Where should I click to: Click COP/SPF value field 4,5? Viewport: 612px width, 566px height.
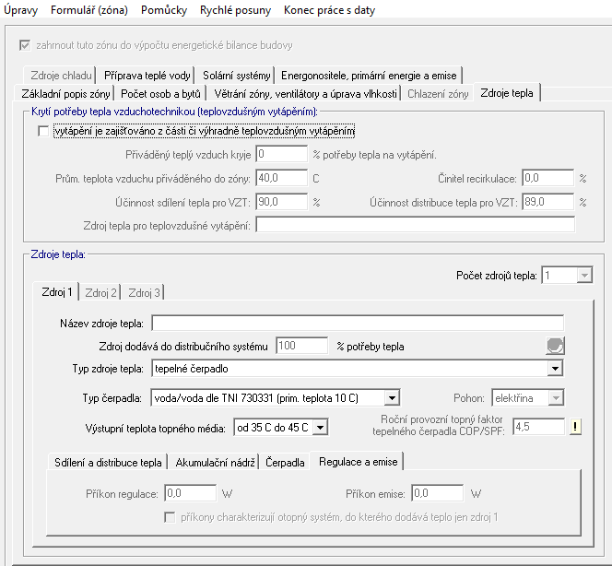click(x=538, y=427)
